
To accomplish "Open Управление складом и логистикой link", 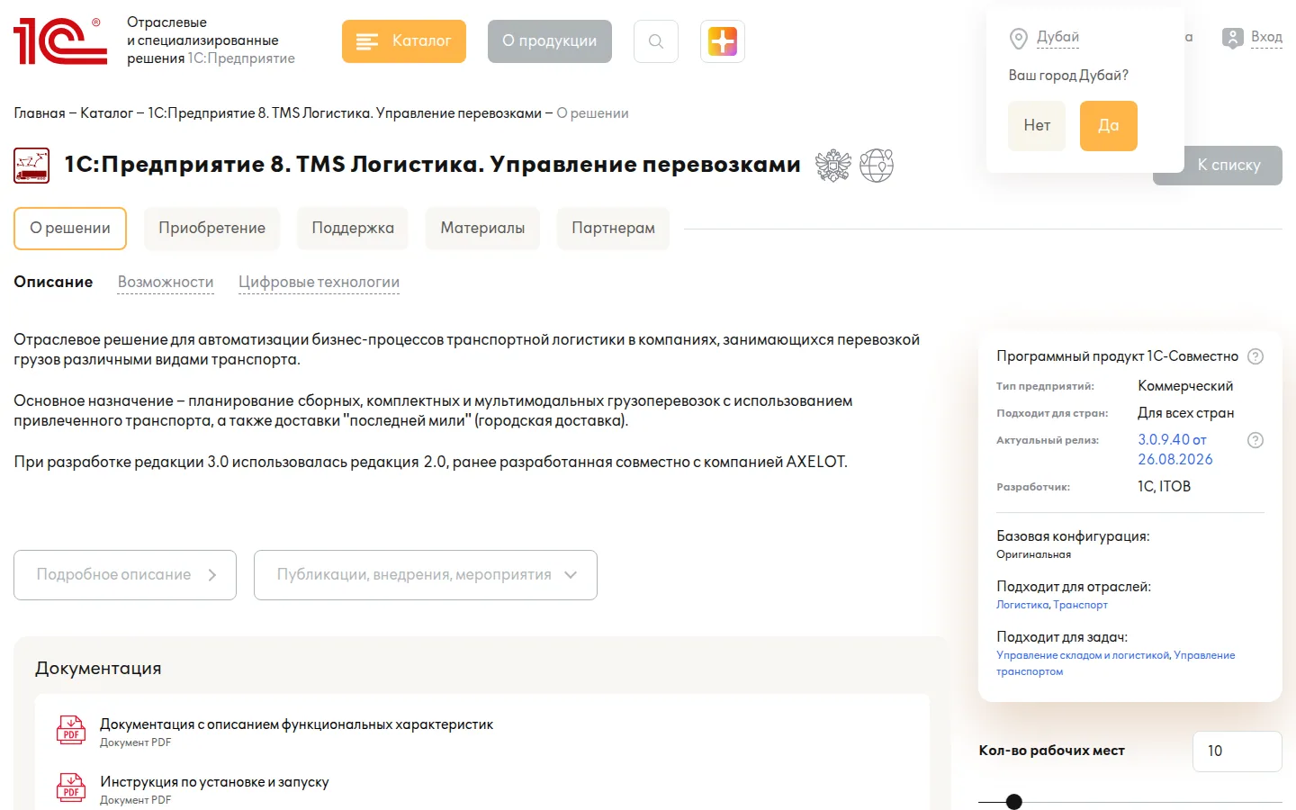I will [x=1083, y=655].
